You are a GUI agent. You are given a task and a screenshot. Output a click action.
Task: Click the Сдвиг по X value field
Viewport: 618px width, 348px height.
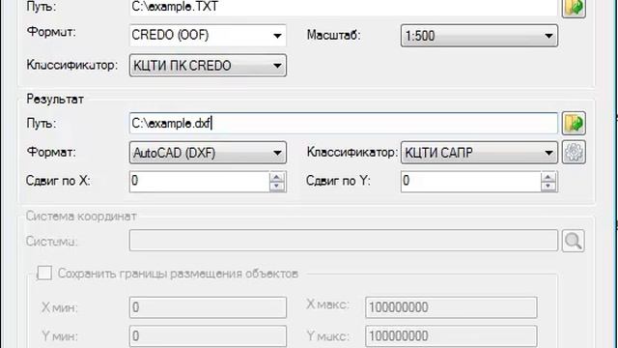[200, 182]
